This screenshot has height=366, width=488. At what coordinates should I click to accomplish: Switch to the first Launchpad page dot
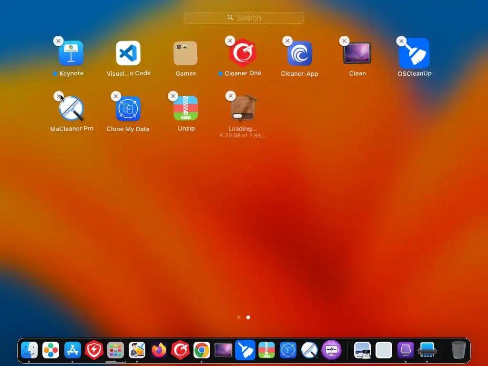[239, 317]
